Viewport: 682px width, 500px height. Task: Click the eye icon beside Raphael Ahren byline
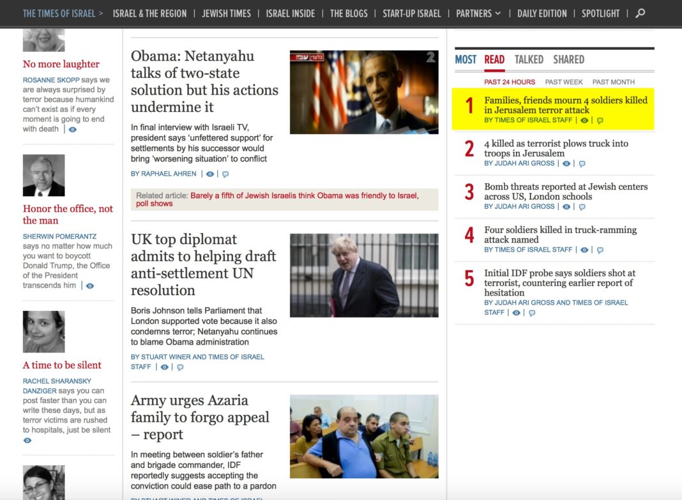[x=210, y=174]
